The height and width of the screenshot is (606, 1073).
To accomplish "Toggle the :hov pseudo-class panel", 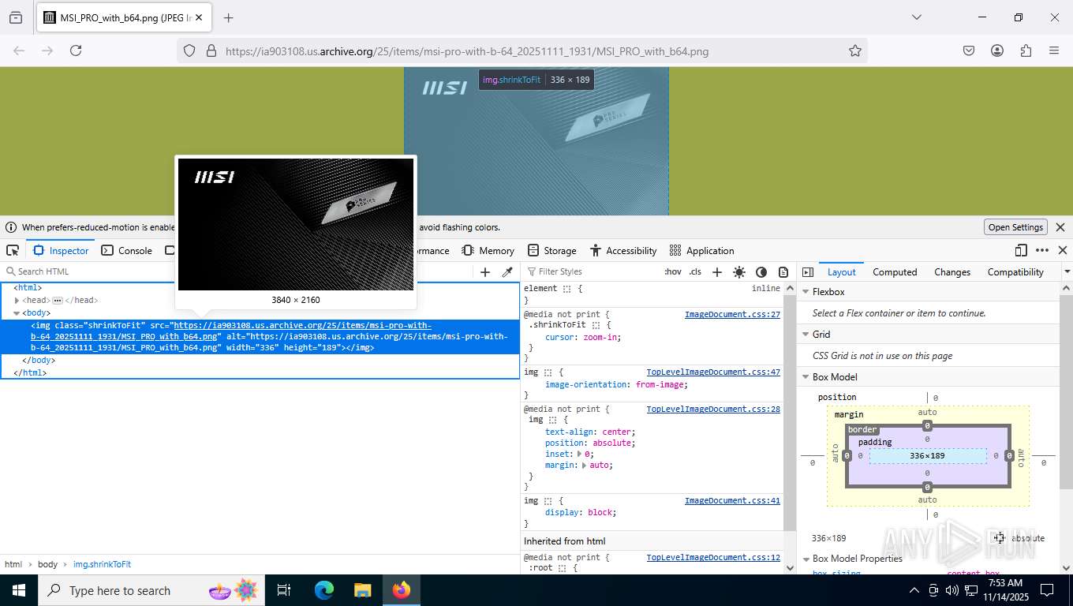I will coord(672,271).
